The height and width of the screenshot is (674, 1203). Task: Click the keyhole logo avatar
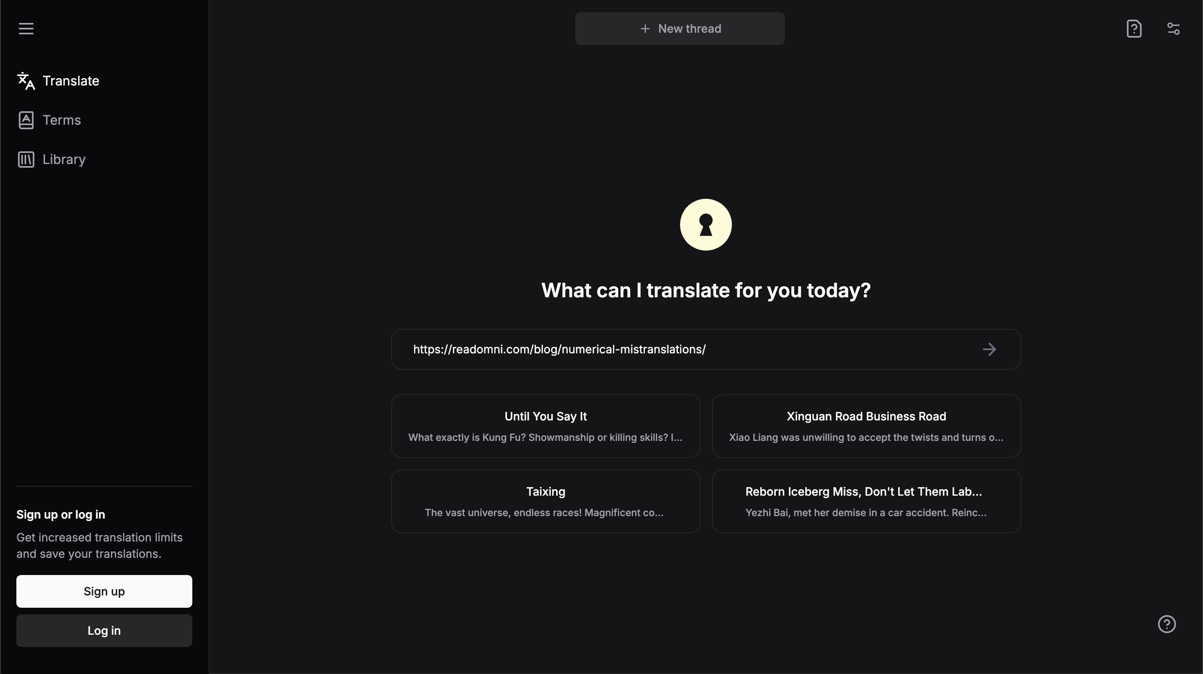tap(706, 225)
